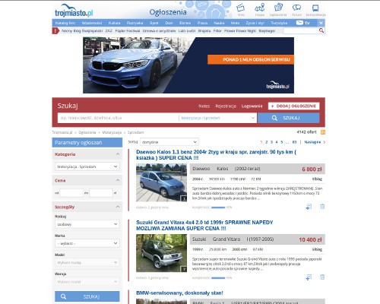Open the Suzuki Grand Vitara listing title
The width and height of the screenshot is (380, 304).
click(x=204, y=225)
